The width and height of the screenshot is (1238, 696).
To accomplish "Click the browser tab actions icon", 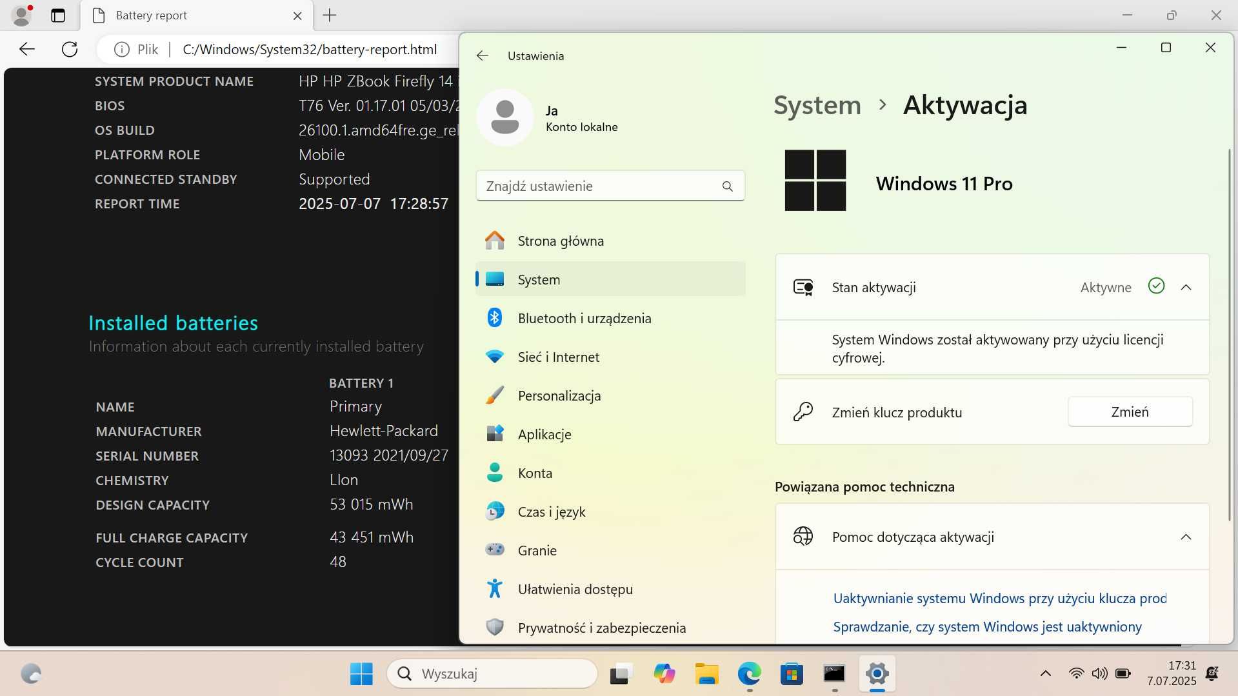I will click(58, 15).
